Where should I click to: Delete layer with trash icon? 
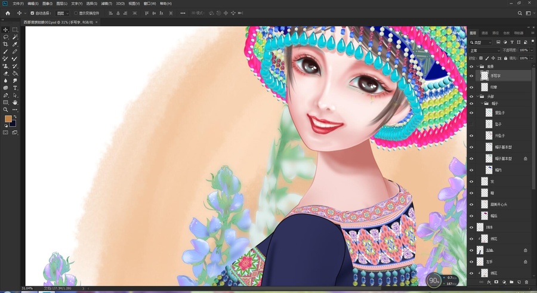point(527,282)
